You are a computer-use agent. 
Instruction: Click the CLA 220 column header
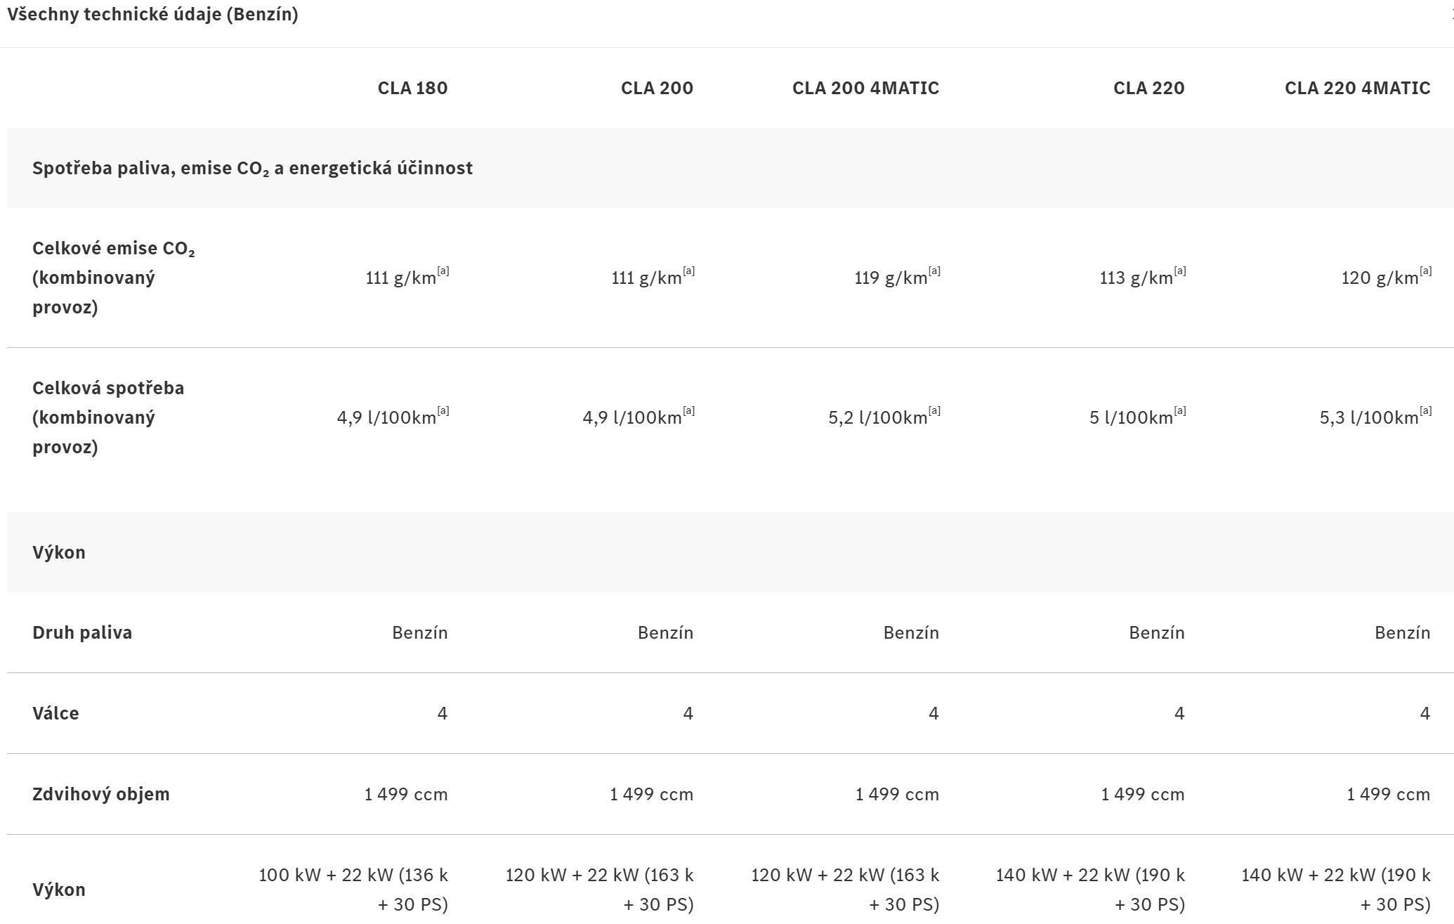(x=1148, y=88)
